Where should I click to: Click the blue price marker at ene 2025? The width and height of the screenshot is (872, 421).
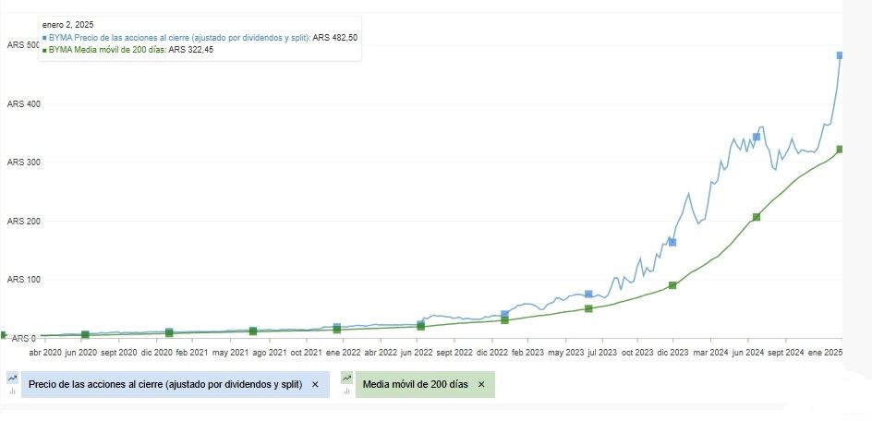pyautogui.click(x=840, y=55)
